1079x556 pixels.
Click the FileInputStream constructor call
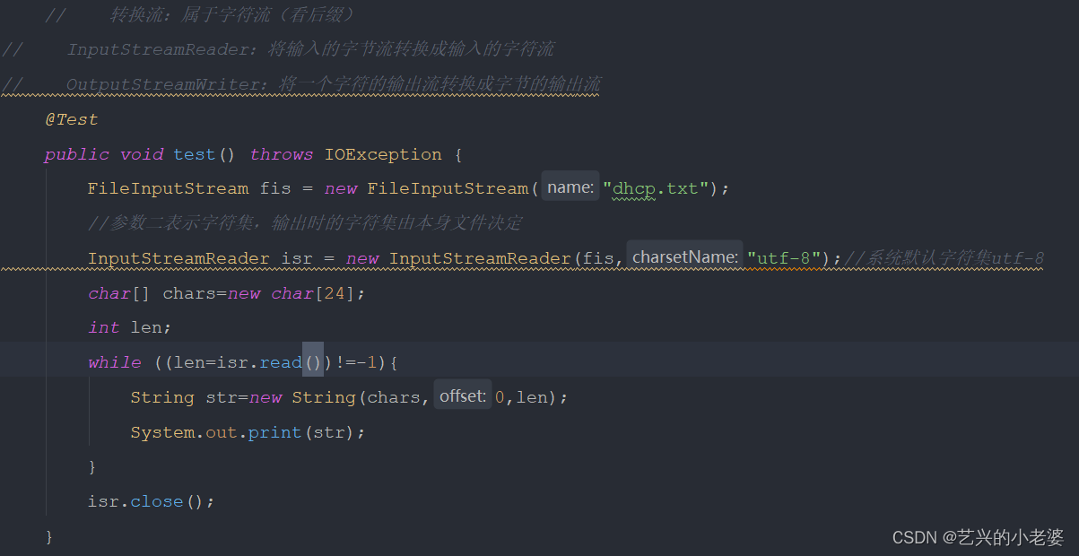click(448, 187)
